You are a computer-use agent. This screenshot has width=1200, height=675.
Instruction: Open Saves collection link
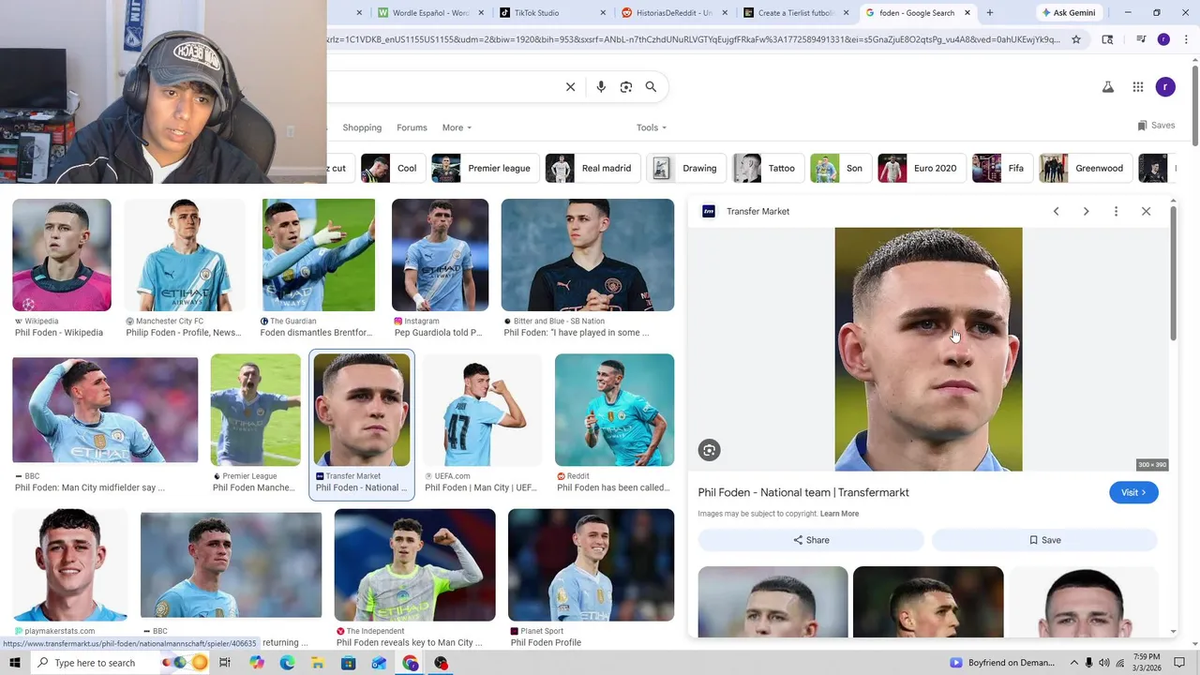point(1156,126)
